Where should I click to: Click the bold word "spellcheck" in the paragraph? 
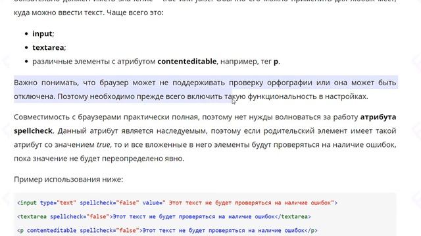point(33,131)
